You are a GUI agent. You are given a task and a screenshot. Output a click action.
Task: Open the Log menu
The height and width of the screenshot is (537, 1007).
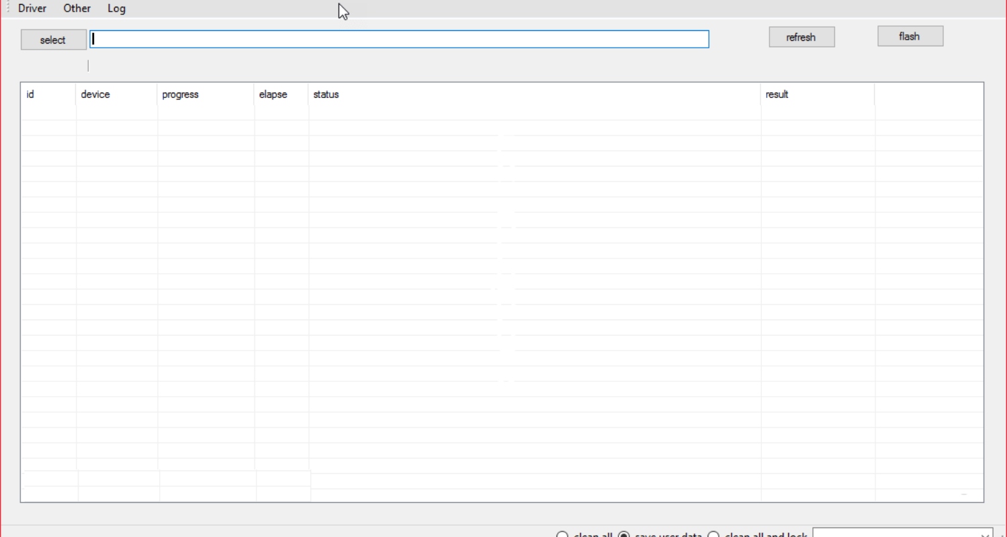[116, 9]
